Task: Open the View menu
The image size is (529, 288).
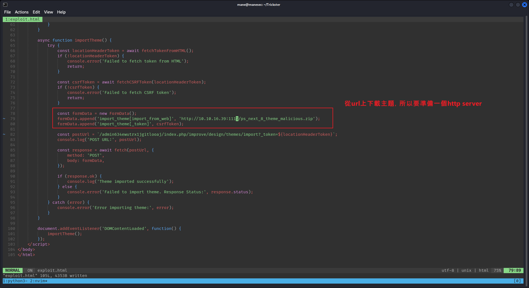Action: [48, 12]
